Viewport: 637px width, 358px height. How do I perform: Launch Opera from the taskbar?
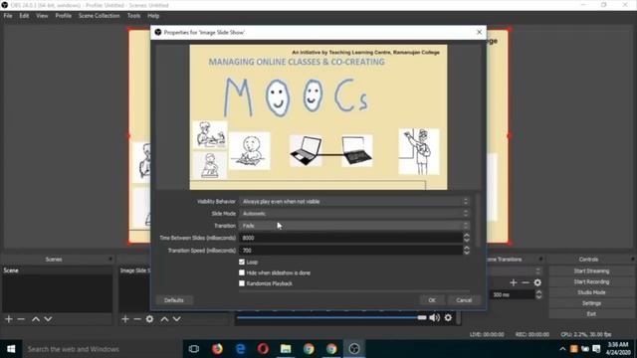(x=263, y=349)
